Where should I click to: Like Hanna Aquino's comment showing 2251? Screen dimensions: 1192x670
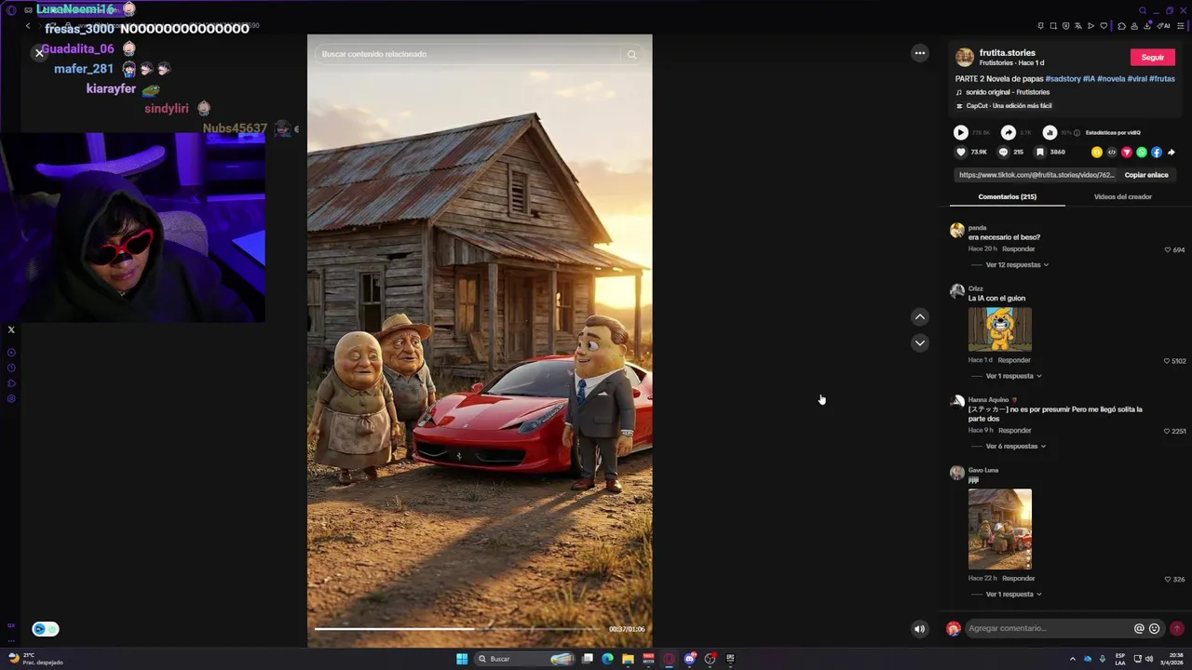[1167, 432]
